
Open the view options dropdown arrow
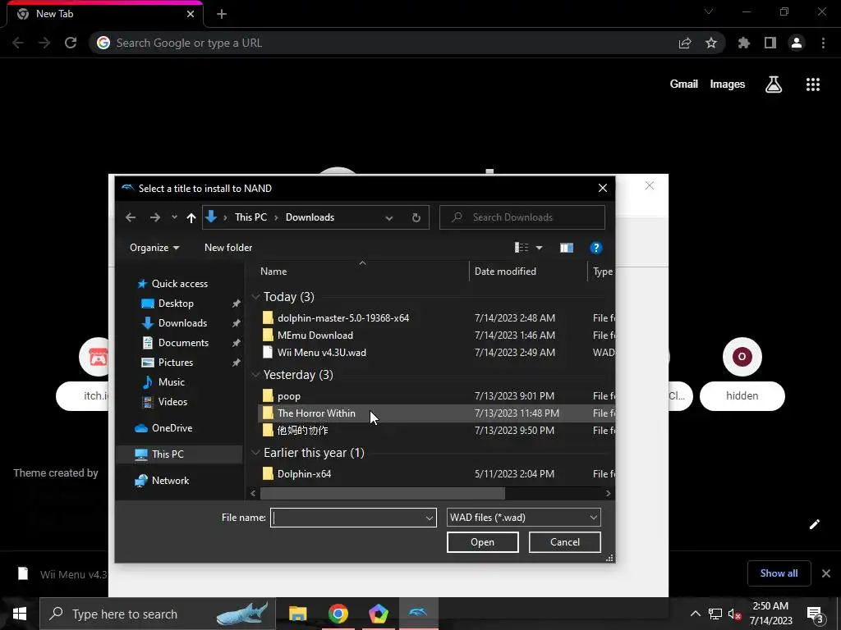tap(539, 248)
